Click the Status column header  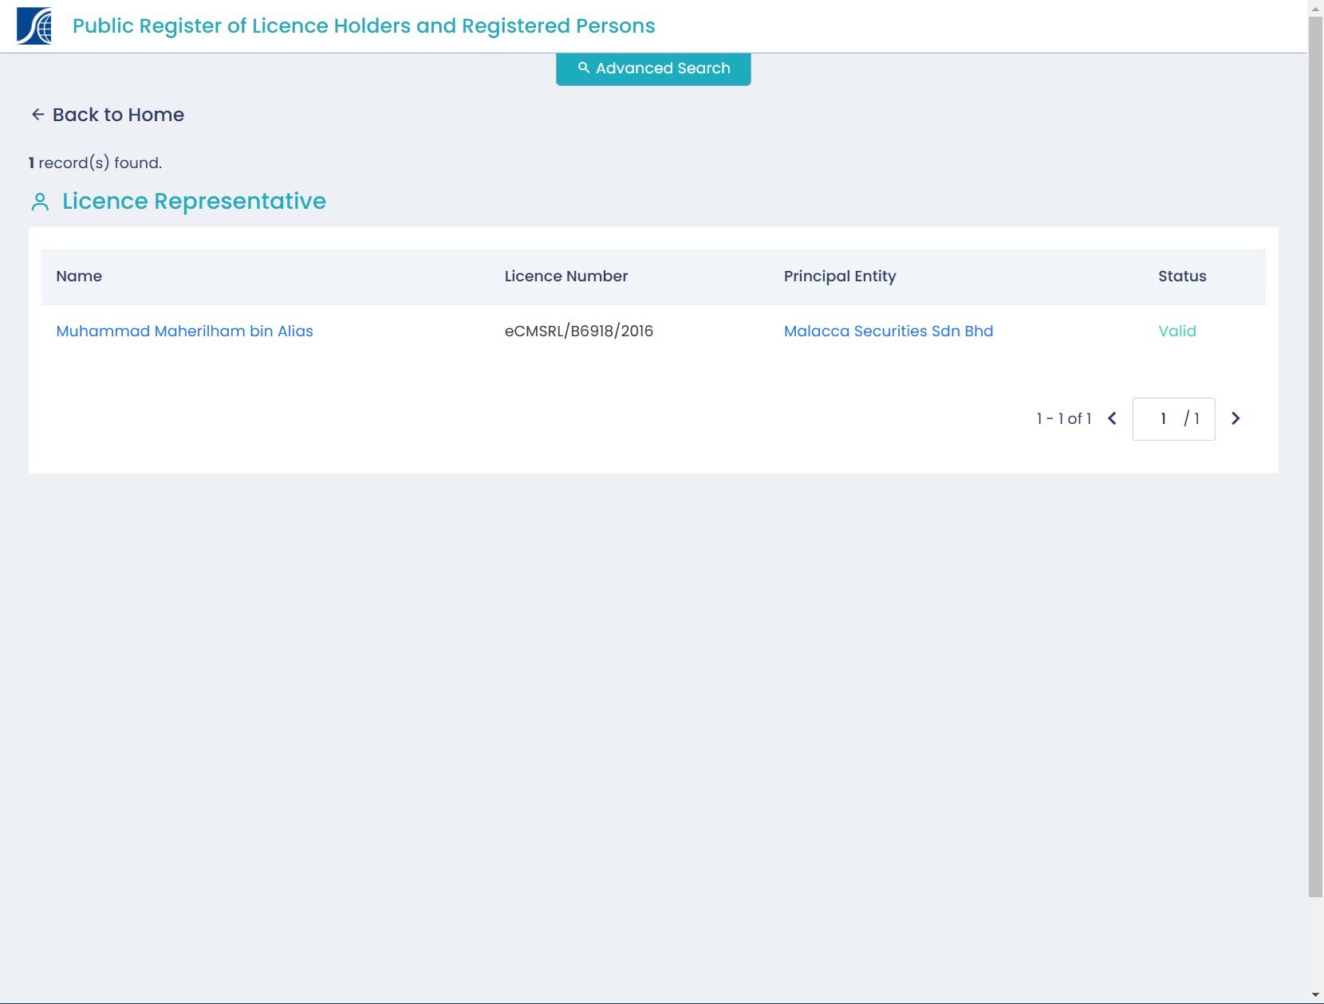[1181, 276]
